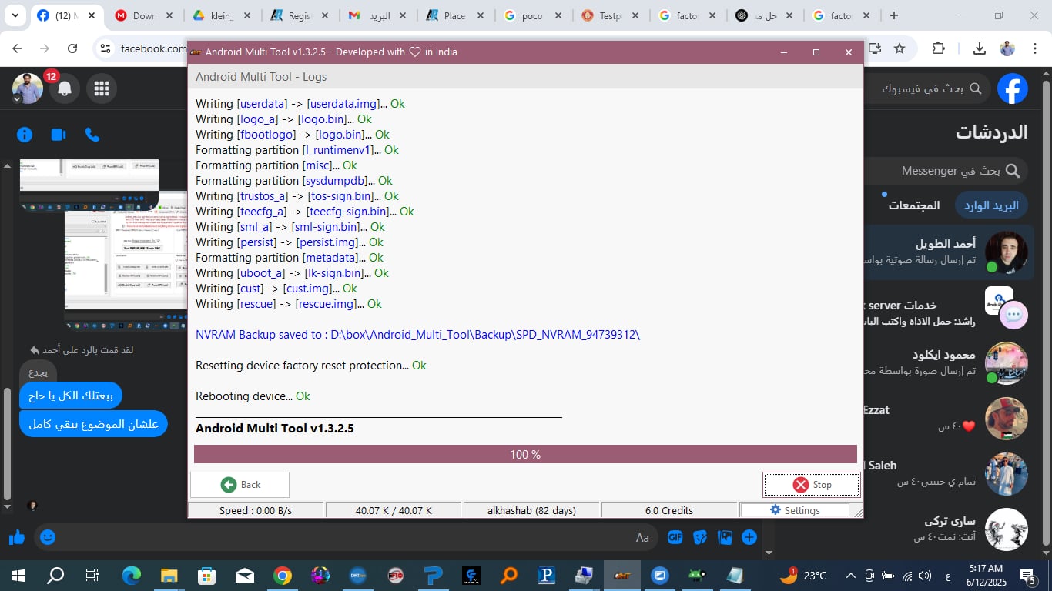Click the Messenger search field
This screenshot has width=1052, height=591.
pyautogui.click(x=947, y=171)
